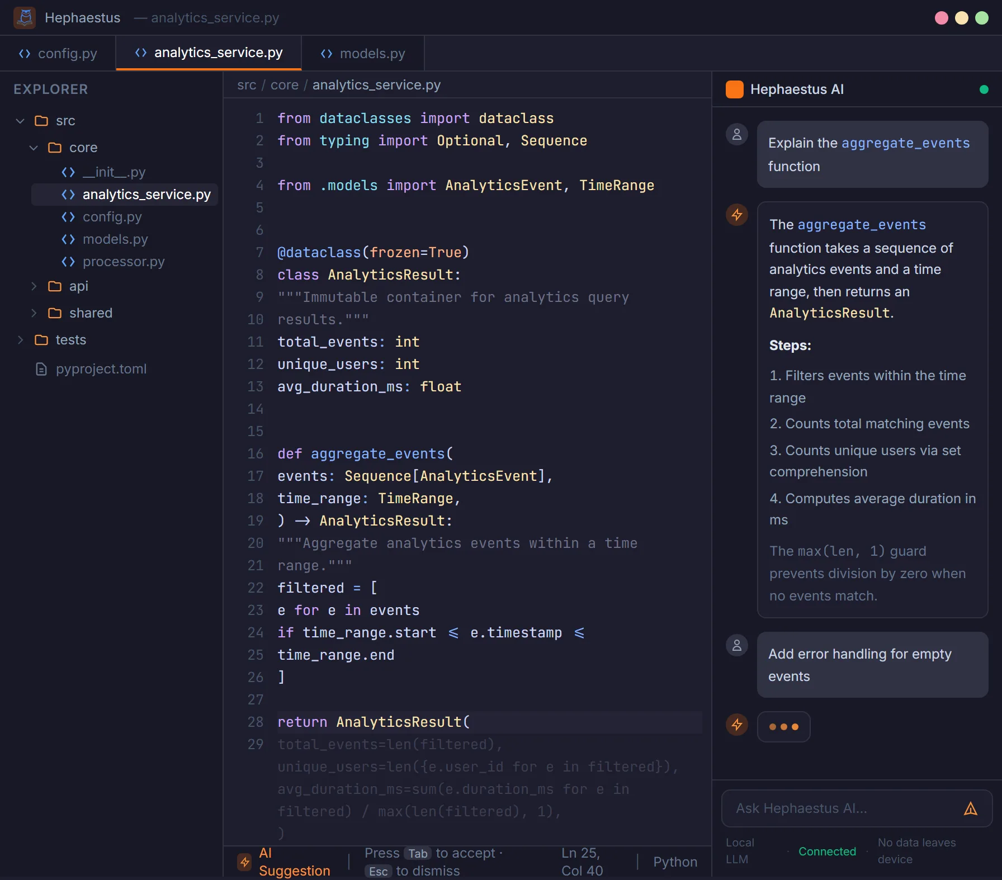Click the processor.py code file icon
Image resolution: width=1002 pixels, height=880 pixels.
point(68,262)
